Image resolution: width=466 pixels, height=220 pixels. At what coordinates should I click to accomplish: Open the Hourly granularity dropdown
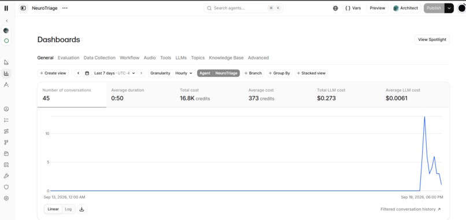(x=183, y=73)
